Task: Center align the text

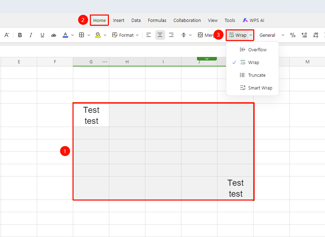Action: click(x=160, y=35)
